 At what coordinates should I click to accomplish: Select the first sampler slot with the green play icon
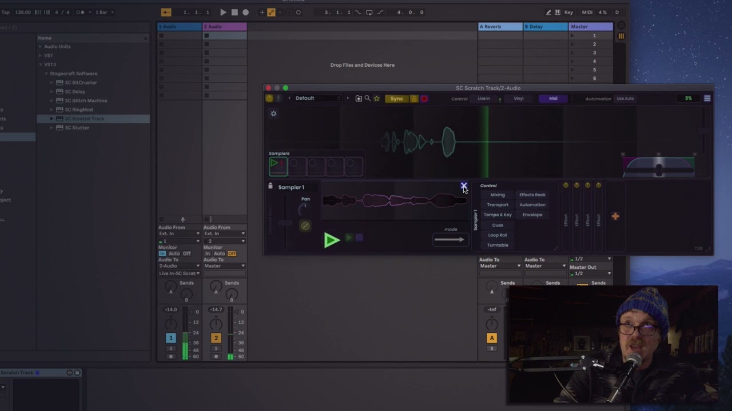tap(278, 166)
